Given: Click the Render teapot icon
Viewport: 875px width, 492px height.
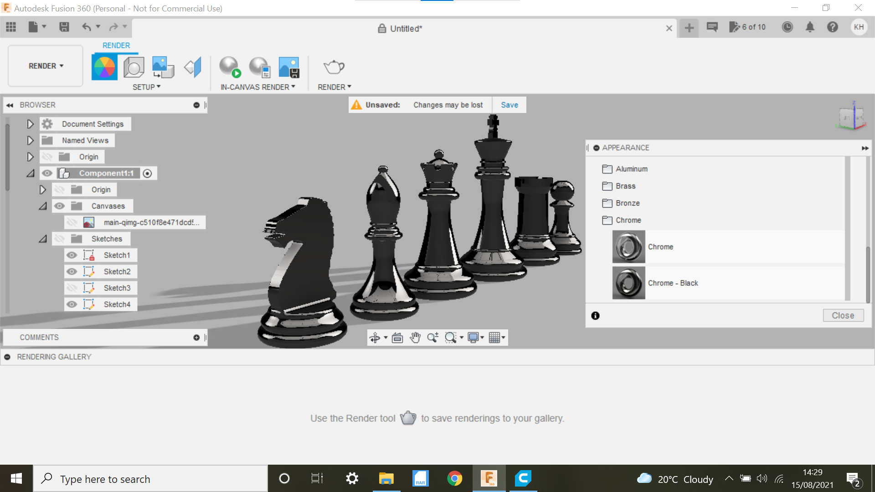Looking at the screenshot, I should [334, 67].
